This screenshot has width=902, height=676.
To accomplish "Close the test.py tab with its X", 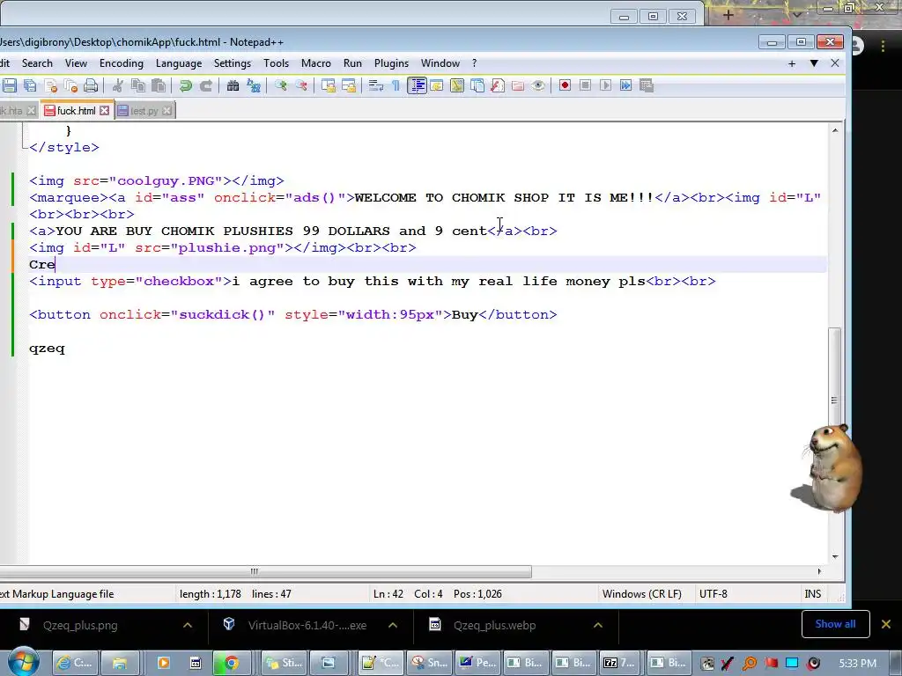I will pos(166,110).
